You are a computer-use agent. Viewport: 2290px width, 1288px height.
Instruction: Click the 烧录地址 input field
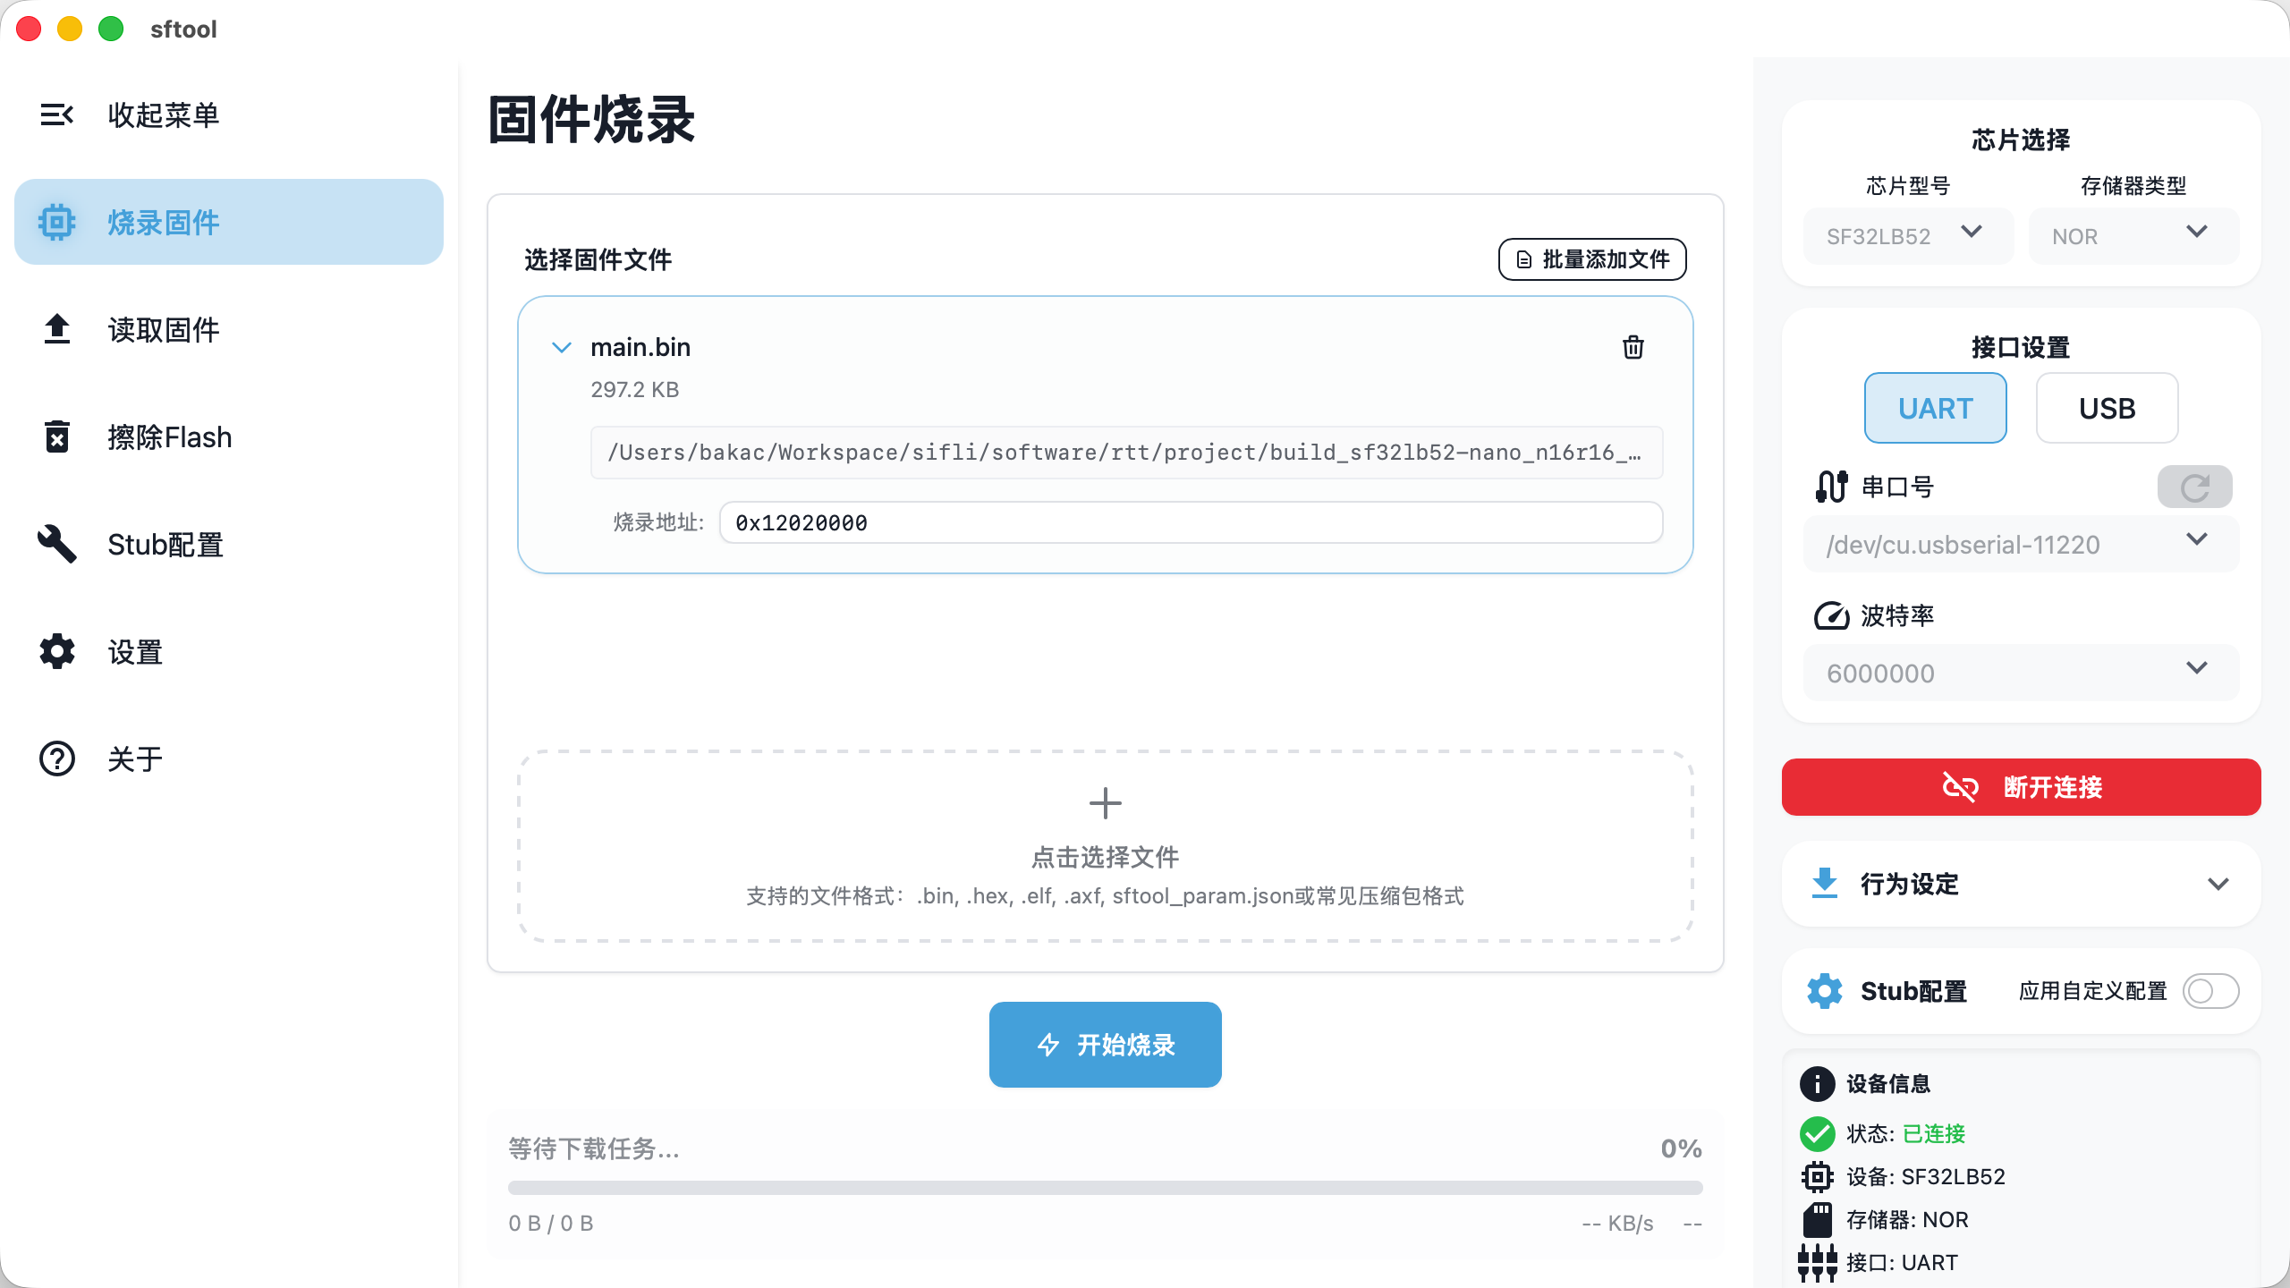click(1190, 522)
